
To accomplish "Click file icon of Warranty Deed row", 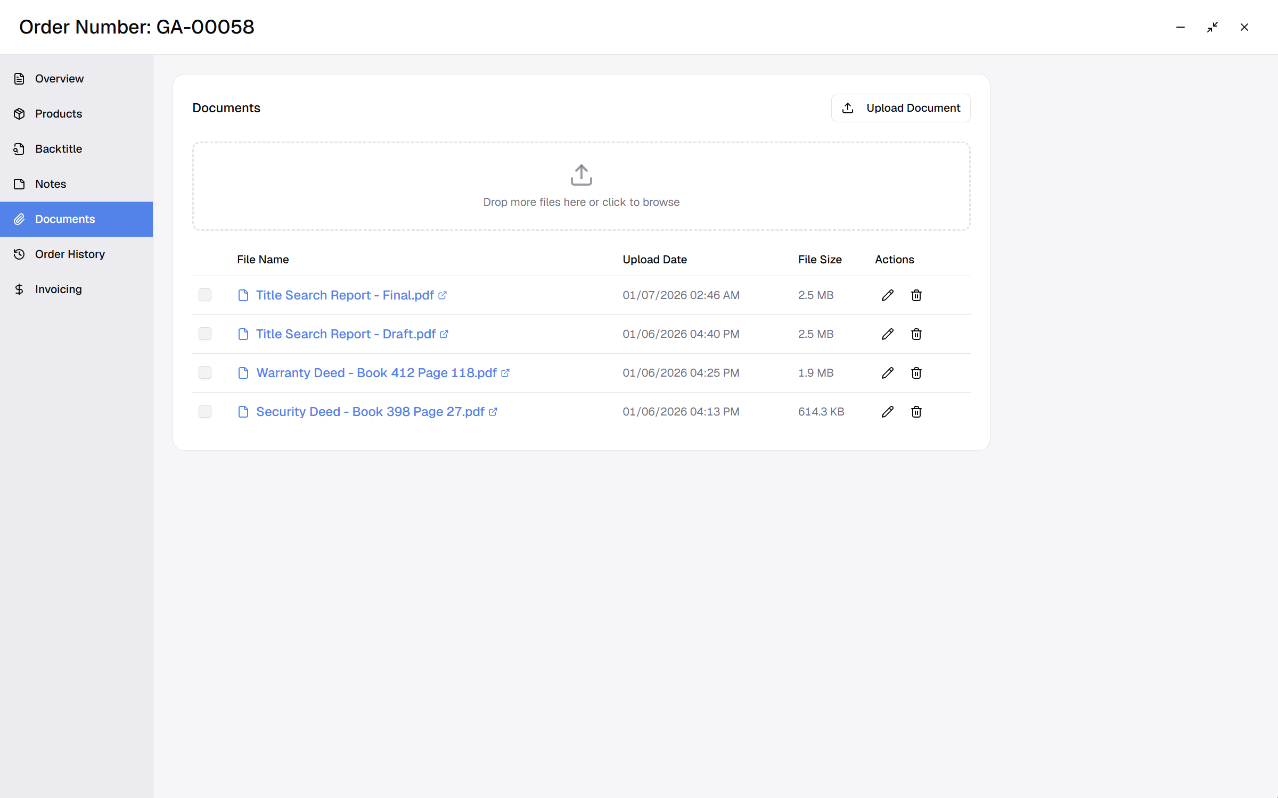I will (x=243, y=373).
